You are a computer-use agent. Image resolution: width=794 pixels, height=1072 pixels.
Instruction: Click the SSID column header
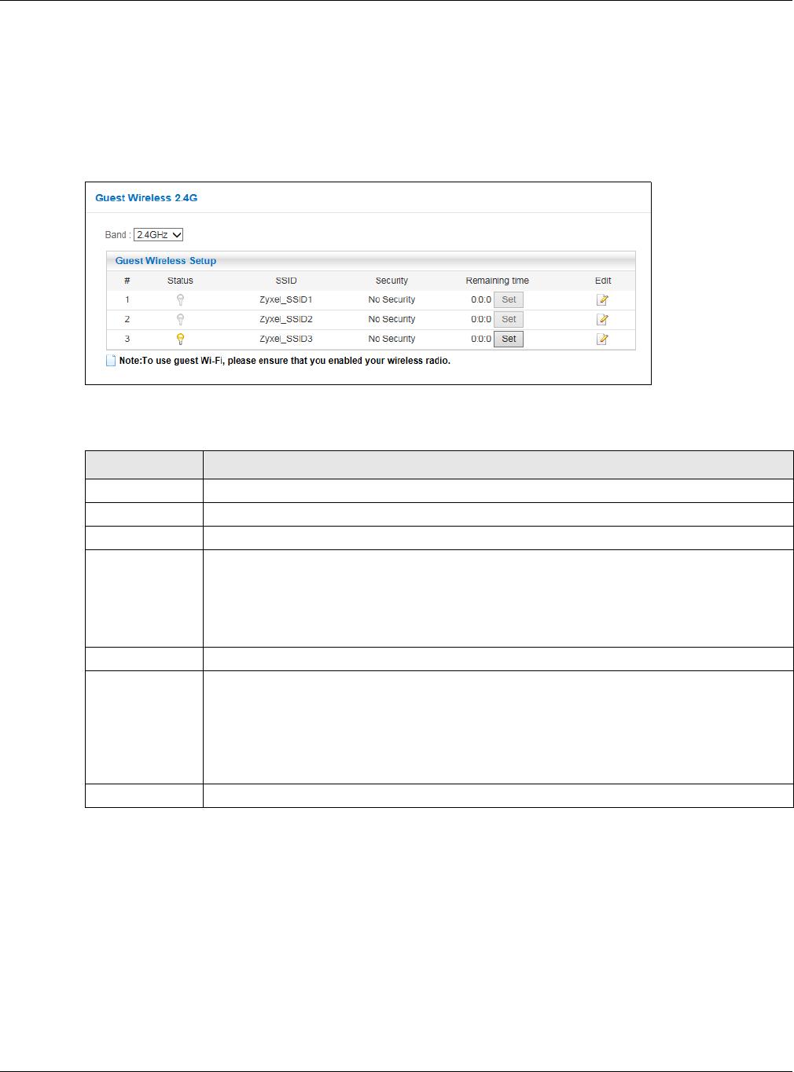click(286, 281)
